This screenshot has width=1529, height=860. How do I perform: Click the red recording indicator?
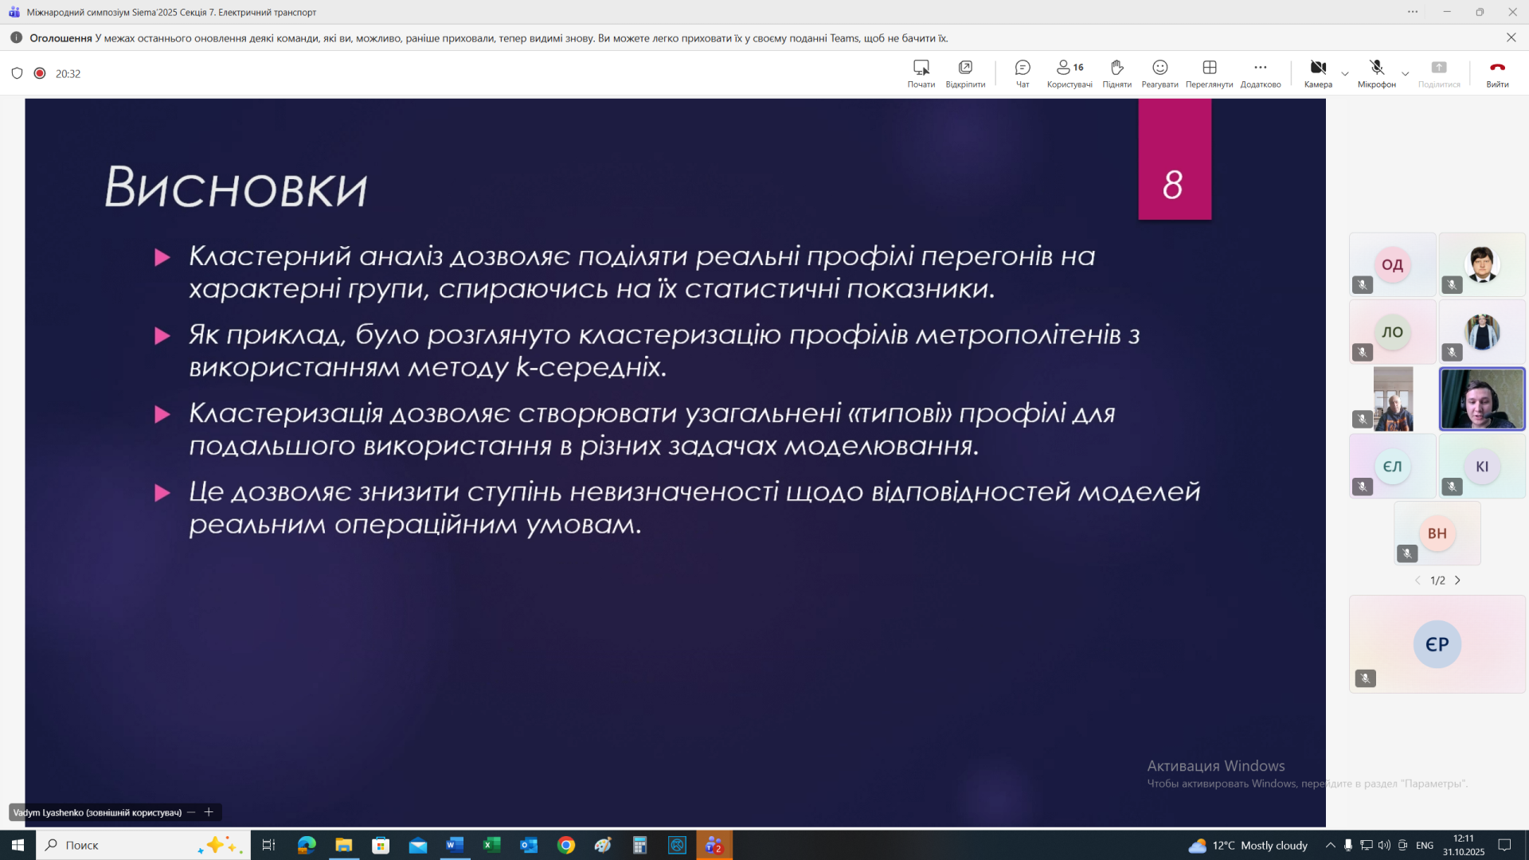click(x=40, y=73)
